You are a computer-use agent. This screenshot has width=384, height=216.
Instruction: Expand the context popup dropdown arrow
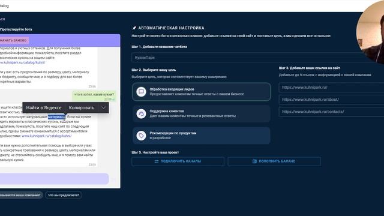(103, 108)
